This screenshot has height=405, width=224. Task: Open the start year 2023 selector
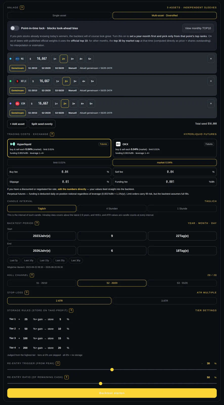point(42,236)
